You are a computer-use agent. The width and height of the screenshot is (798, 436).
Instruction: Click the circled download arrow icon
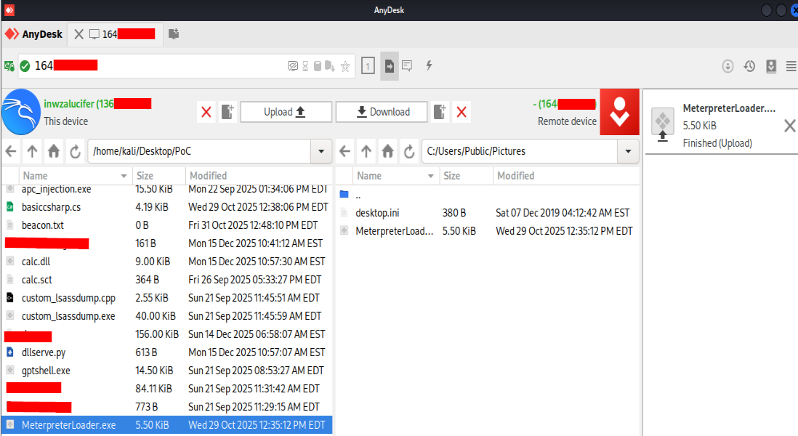728,66
